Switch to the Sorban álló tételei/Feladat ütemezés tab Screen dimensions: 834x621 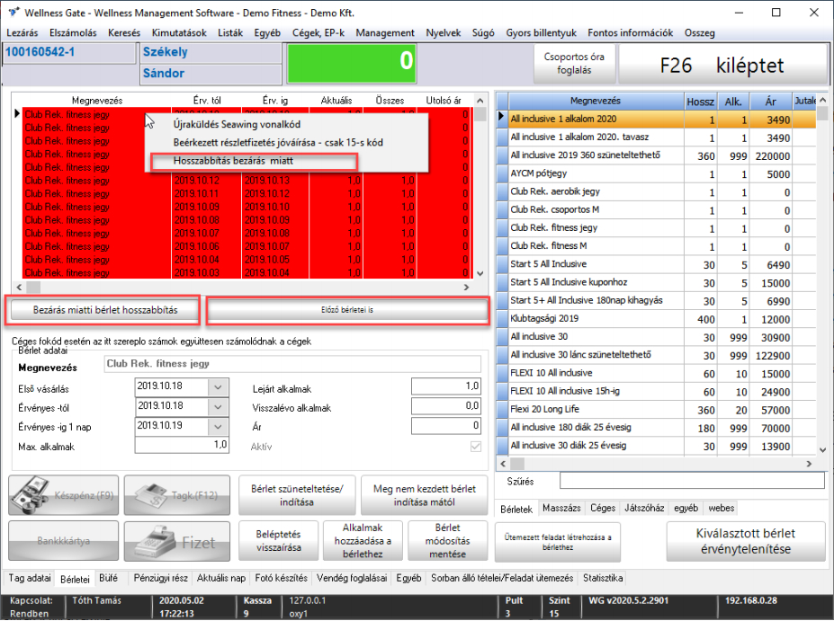click(502, 578)
